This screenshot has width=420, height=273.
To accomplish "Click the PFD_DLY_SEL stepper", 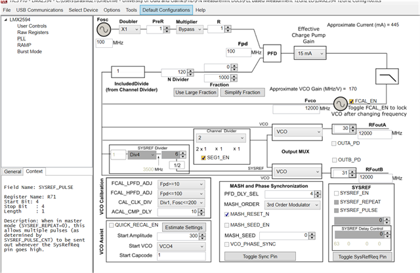I will tap(318, 194).
